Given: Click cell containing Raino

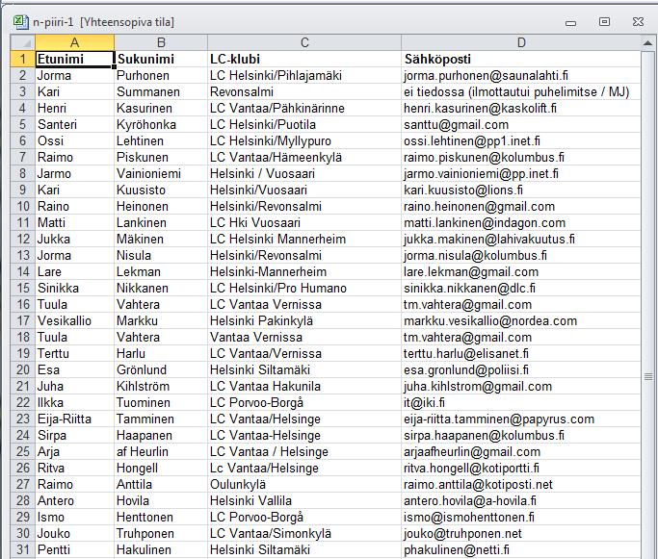Looking at the screenshot, I should (75, 206).
